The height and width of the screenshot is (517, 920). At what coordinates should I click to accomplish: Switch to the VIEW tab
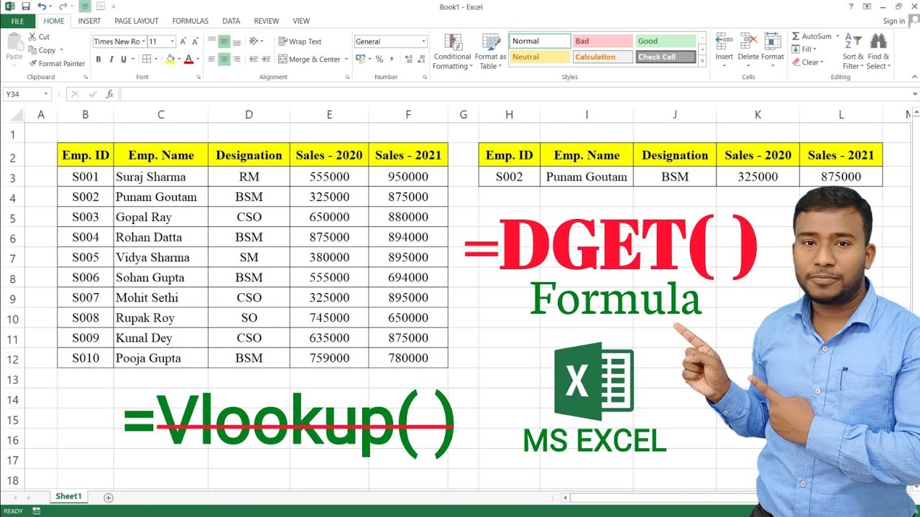click(x=302, y=22)
